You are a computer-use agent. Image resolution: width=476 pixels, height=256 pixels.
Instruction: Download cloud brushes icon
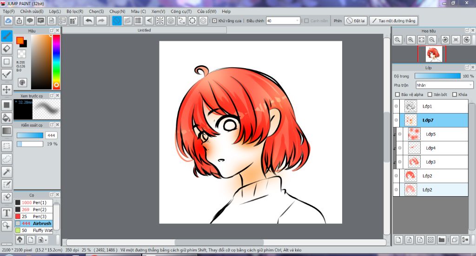(x=20, y=240)
